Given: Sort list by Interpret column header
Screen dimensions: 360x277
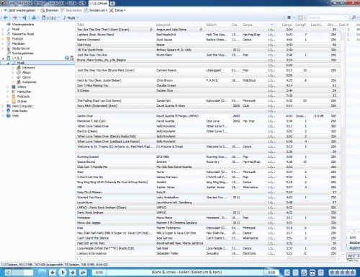Looking at the screenshot, I should (163, 25).
